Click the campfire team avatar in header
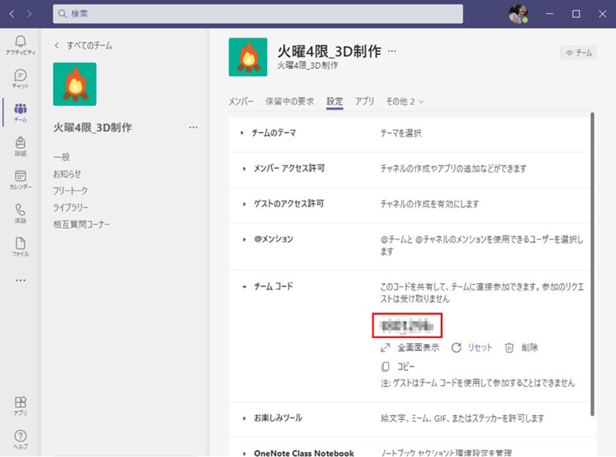 click(x=248, y=57)
